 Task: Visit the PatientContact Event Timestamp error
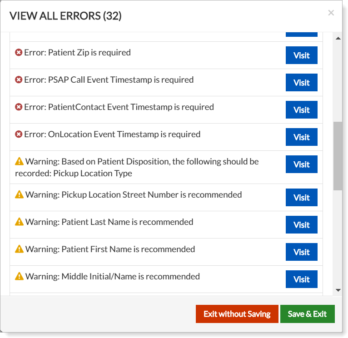click(x=301, y=110)
